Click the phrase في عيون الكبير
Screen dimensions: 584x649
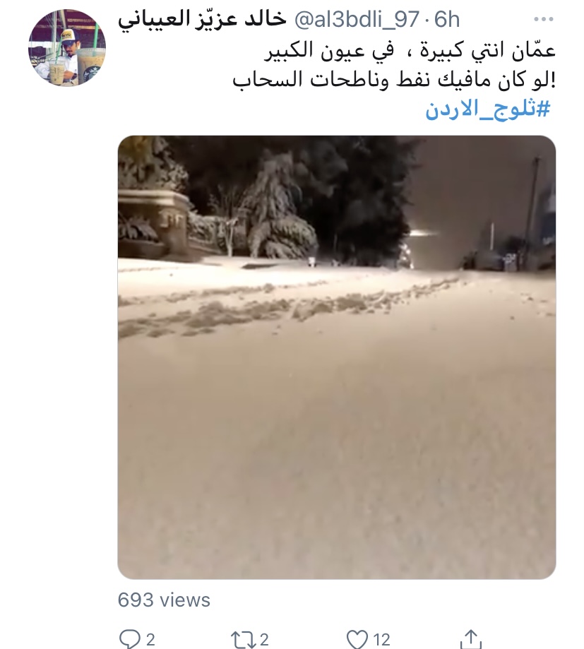point(329,51)
